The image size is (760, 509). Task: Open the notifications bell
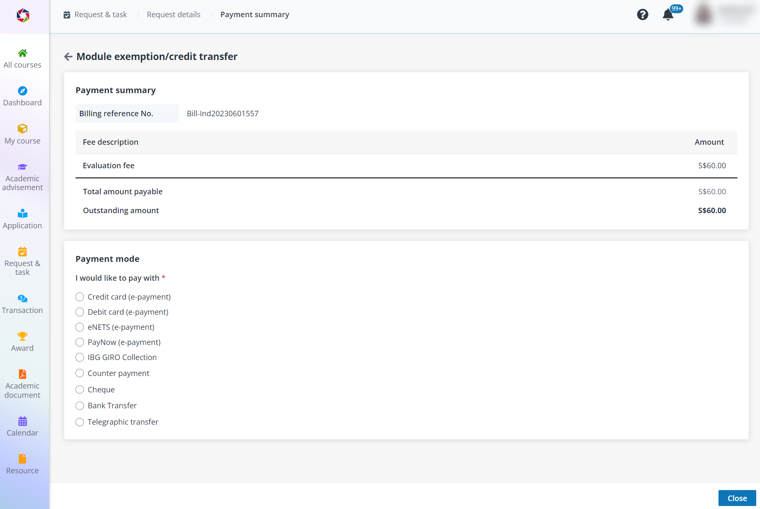[x=668, y=15]
